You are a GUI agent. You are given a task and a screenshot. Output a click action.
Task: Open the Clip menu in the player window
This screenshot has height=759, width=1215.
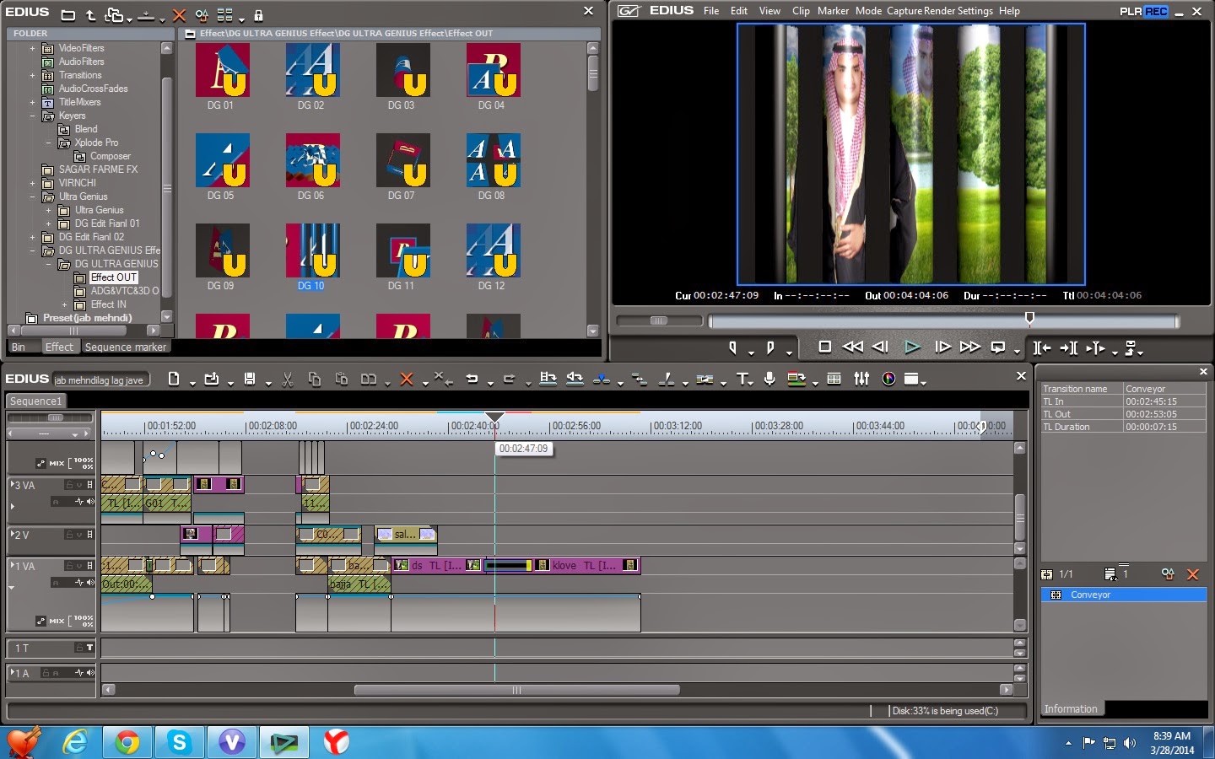[x=800, y=11]
